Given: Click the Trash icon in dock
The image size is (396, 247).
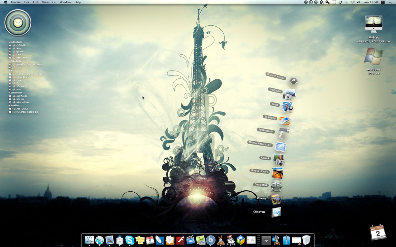Looking at the screenshot, I should pyautogui.click(x=307, y=240).
